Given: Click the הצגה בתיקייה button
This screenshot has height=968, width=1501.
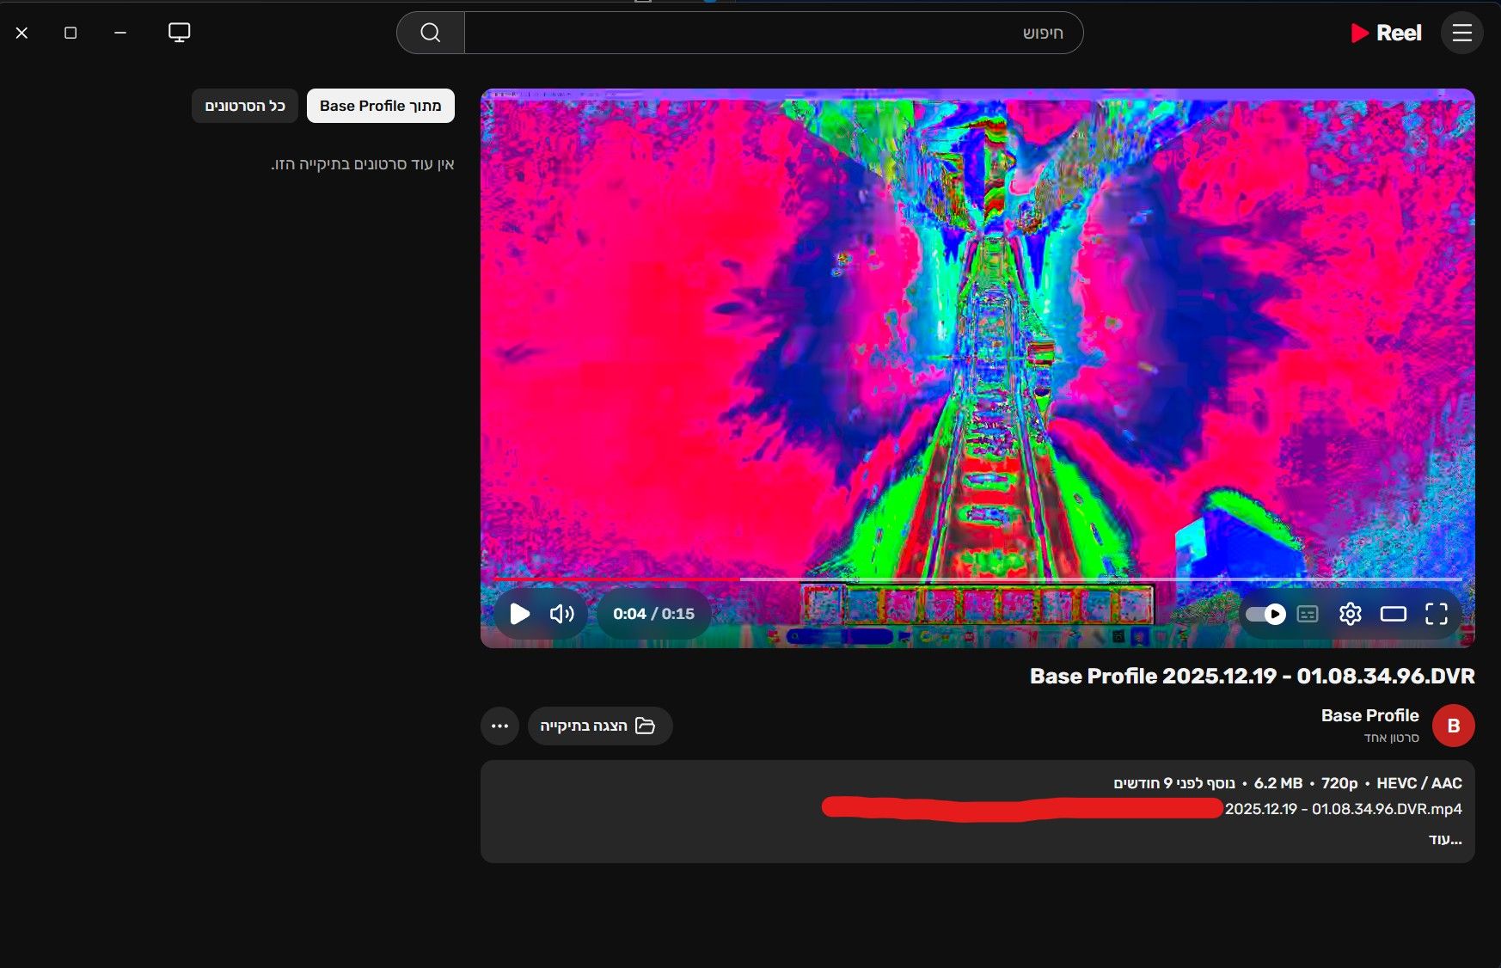Looking at the screenshot, I should [599, 726].
